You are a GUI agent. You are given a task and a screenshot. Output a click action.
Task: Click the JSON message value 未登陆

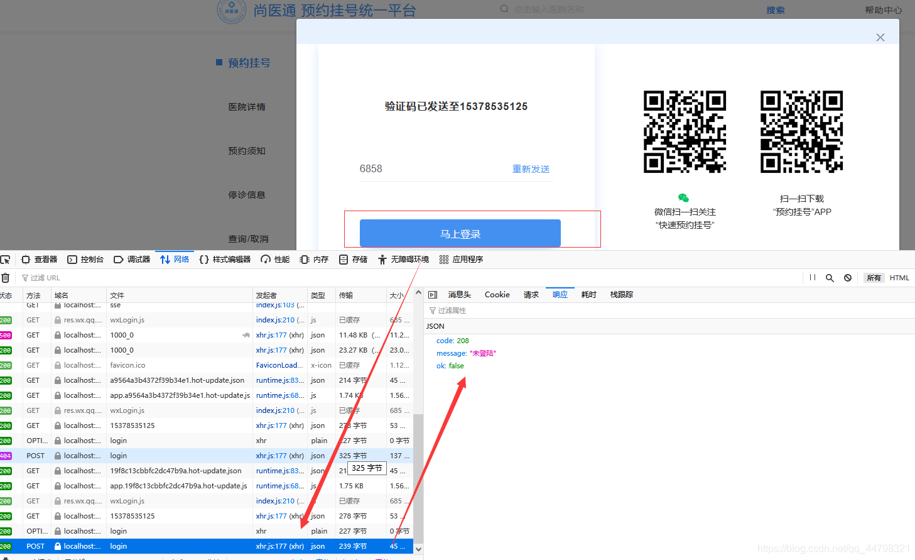coord(483,353)
